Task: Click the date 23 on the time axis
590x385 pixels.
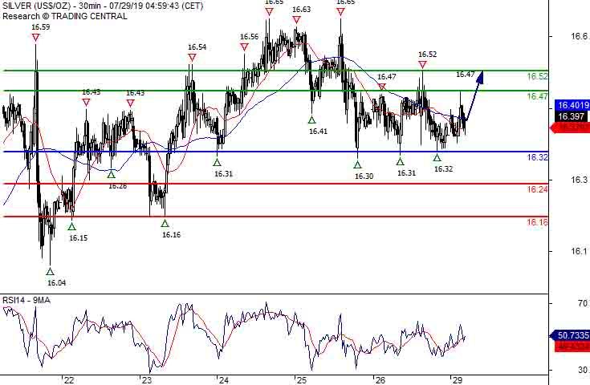Action: (147, 380)
